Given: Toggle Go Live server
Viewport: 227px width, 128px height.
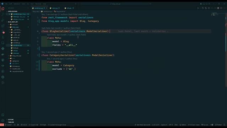Looking at the screenshot, I should pos(205,125).
